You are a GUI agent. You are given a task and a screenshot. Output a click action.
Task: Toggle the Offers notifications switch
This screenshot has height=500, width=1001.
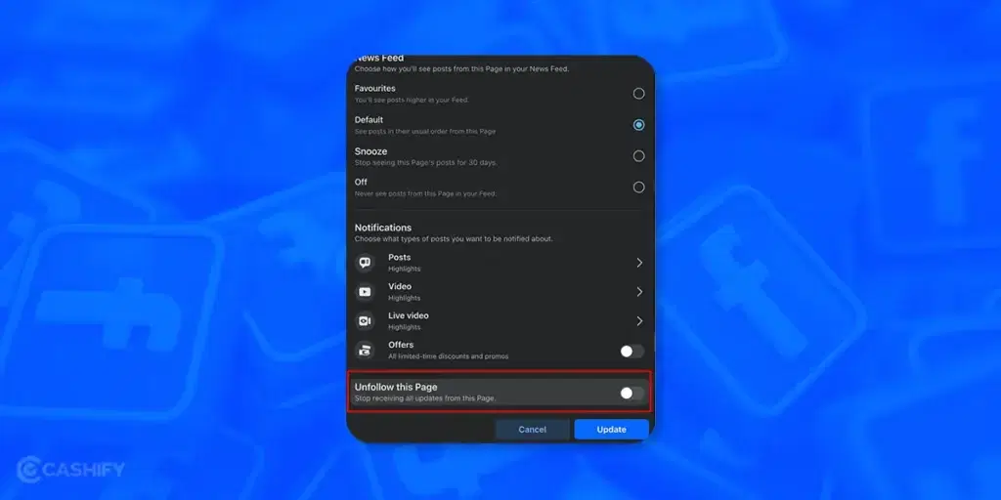click(x=632, y=351)
